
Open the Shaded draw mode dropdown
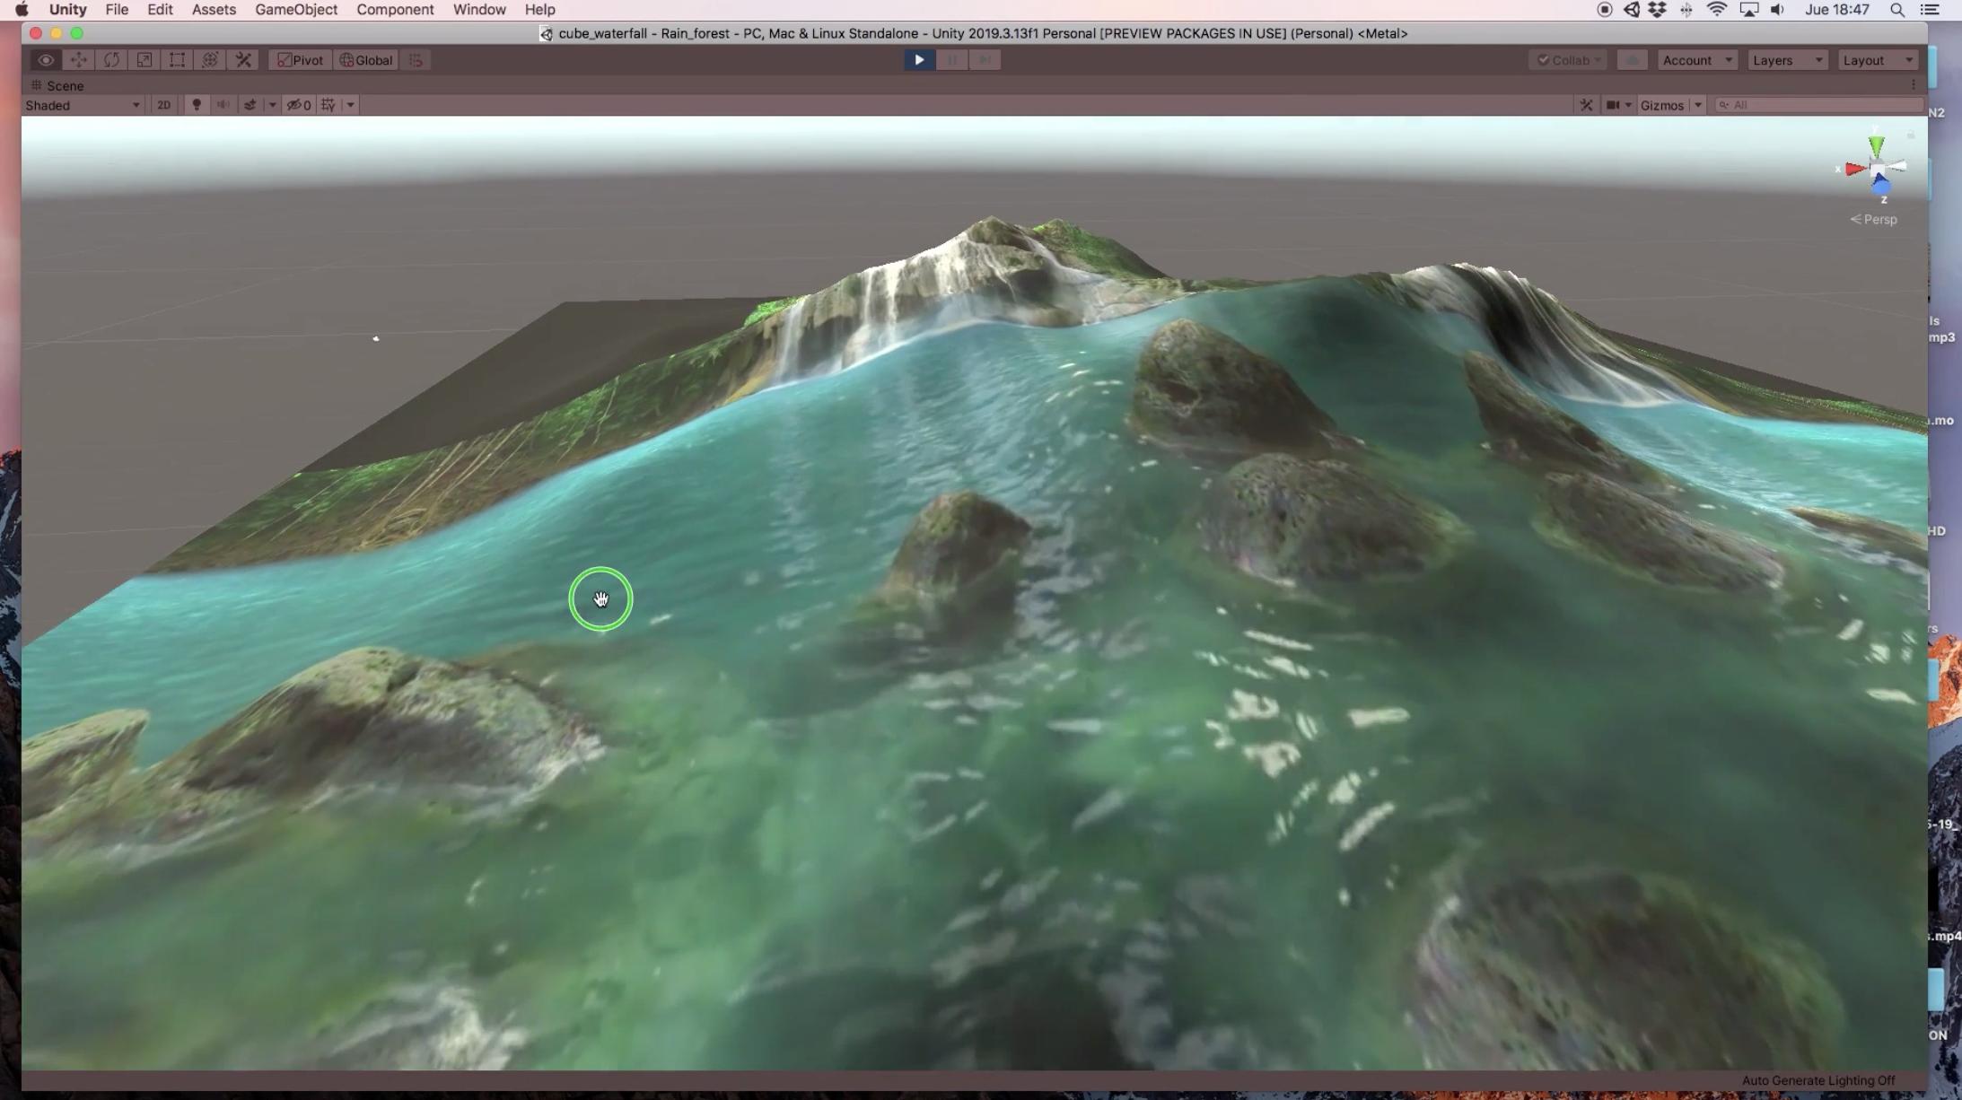(x=83, y=105)
